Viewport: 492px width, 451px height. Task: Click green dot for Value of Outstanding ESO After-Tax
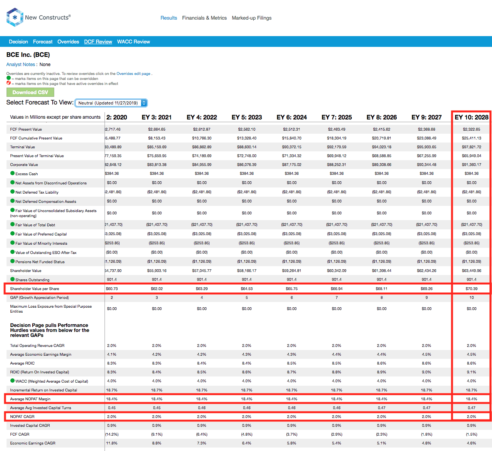pos(12,252)
